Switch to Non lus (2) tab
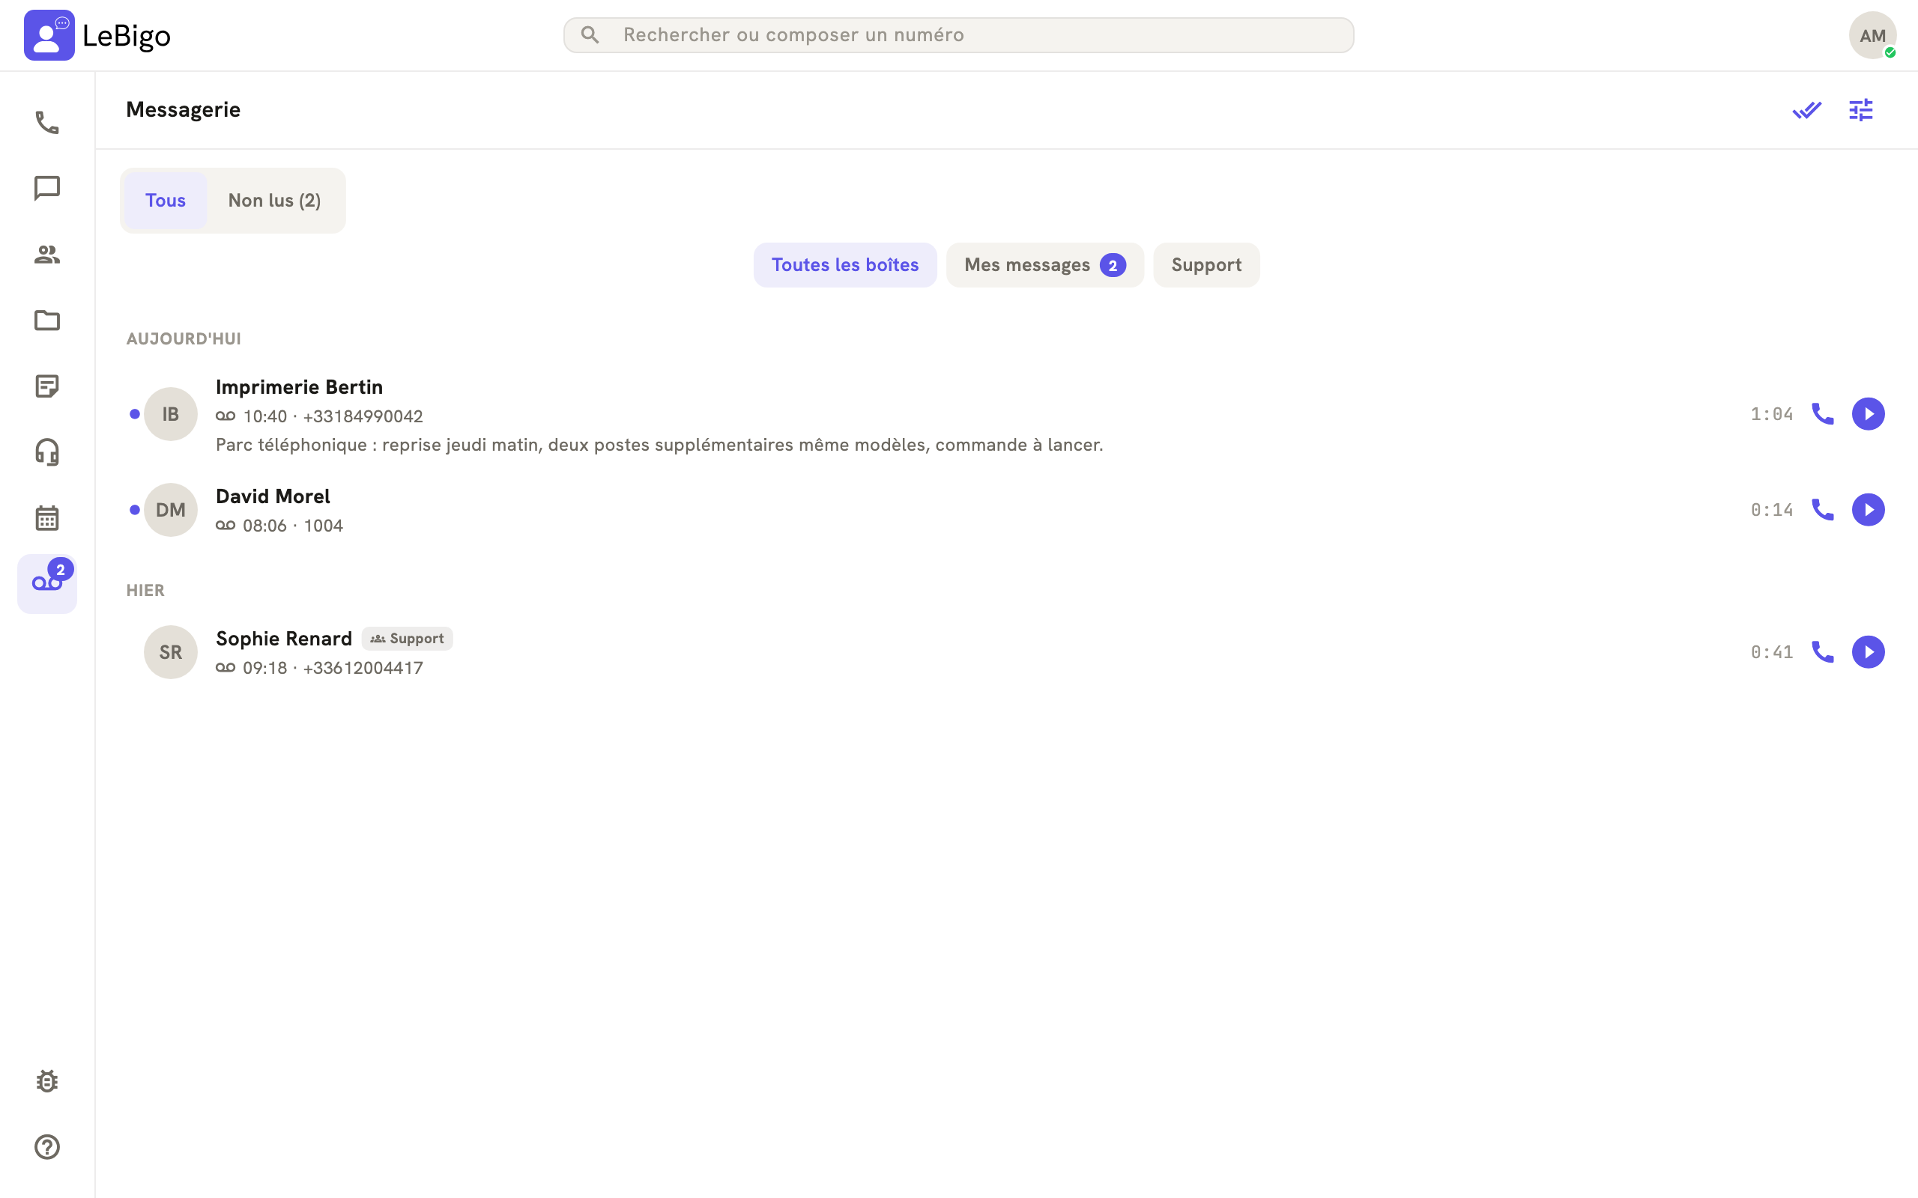Screen dimensions: 1918x1198 tap(274, 201)
